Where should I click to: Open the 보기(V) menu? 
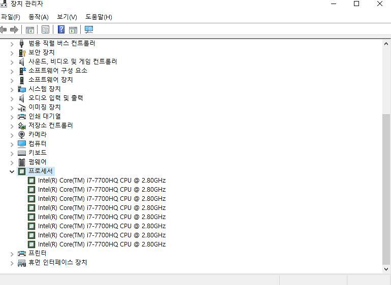pos(67,17)
